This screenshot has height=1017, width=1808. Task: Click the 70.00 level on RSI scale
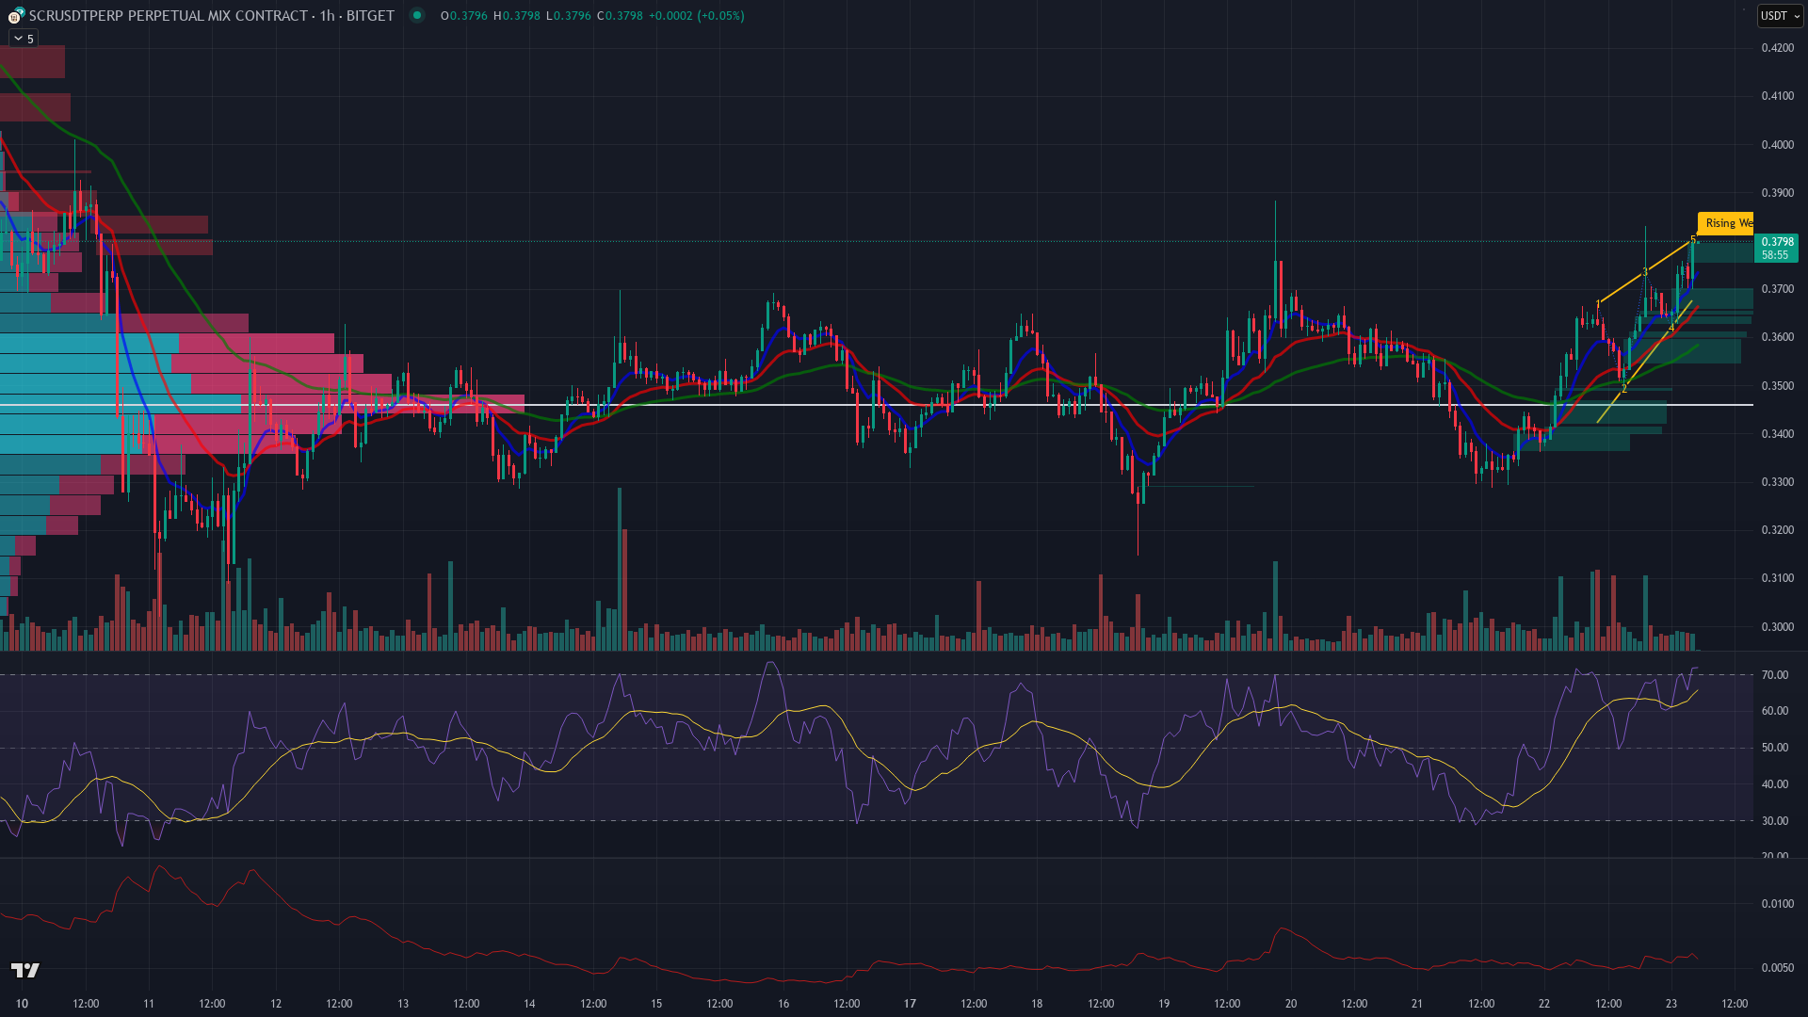point(1774,675)
